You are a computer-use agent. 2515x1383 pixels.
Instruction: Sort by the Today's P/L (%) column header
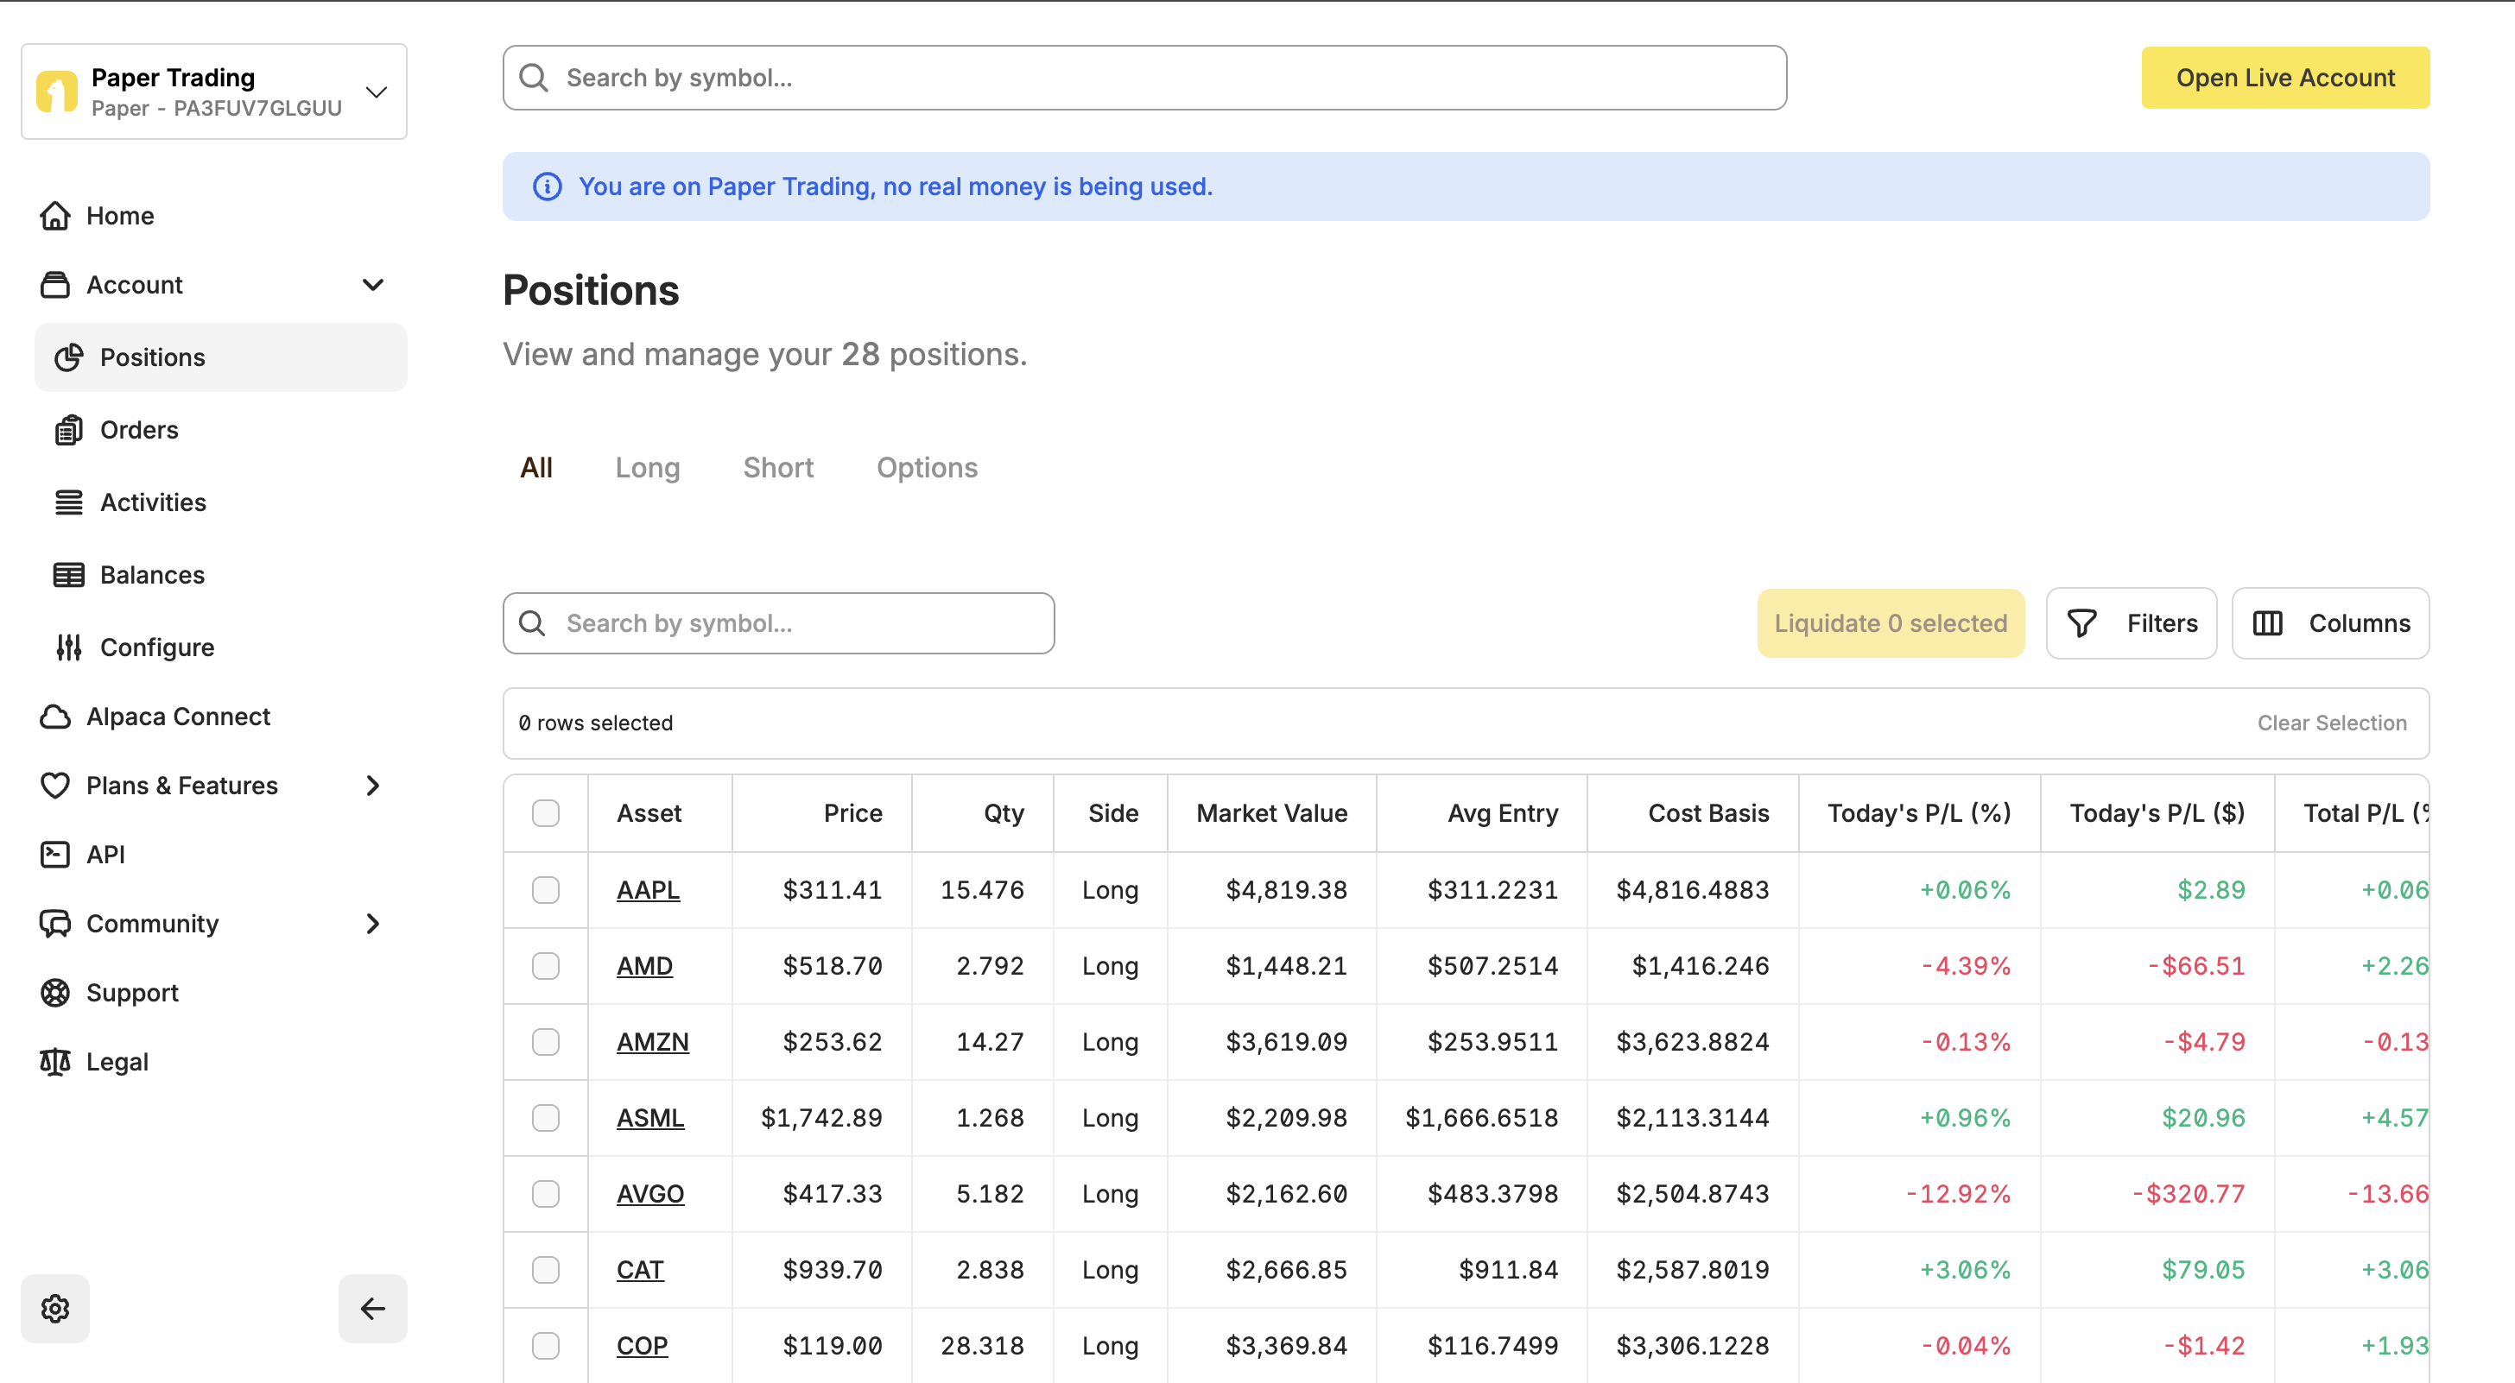pyautogui.click(x=1918, y=813)
